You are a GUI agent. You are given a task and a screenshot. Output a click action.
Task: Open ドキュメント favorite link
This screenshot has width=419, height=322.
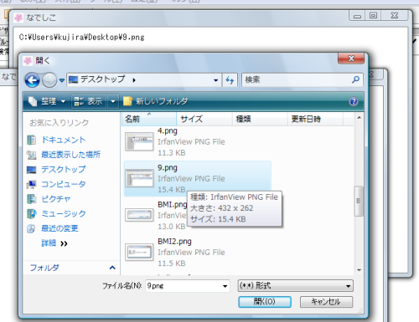64,140
